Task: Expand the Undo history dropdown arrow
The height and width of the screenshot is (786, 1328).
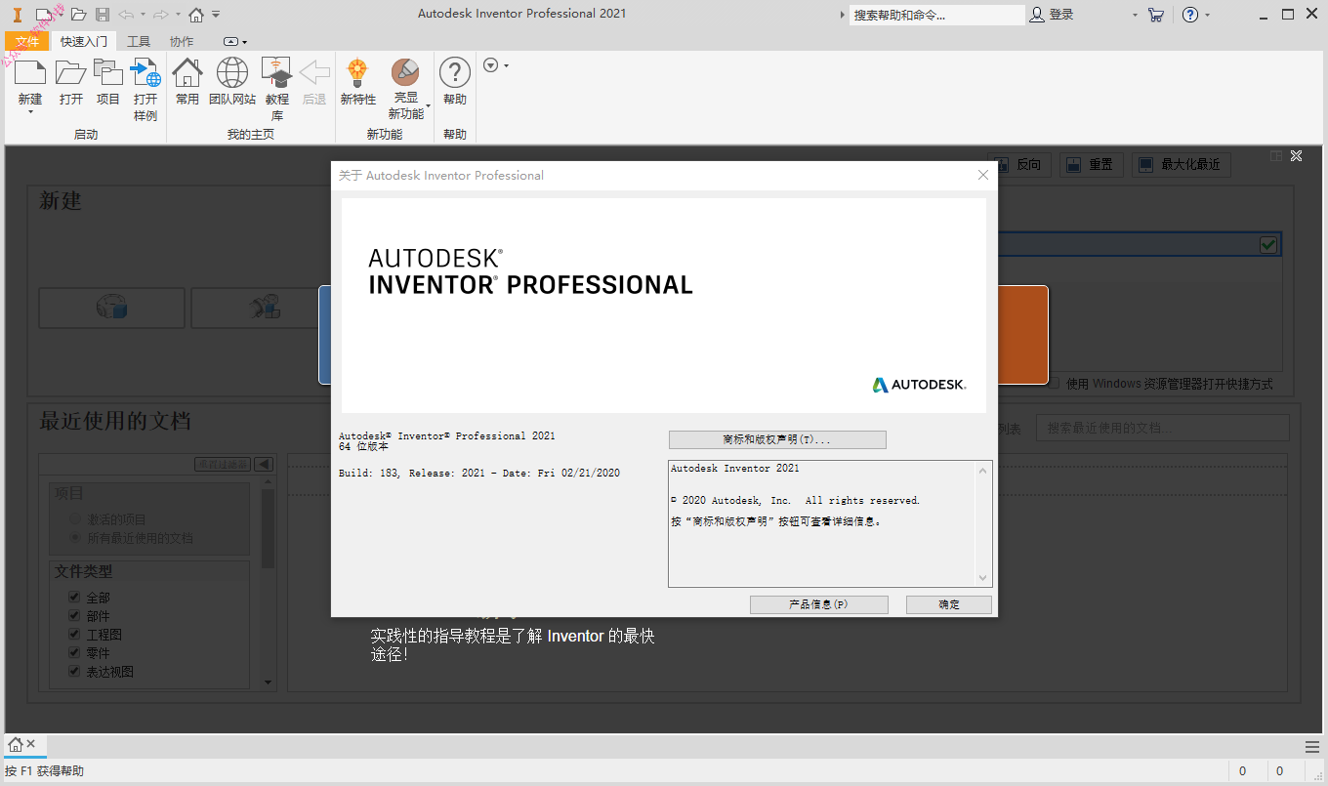Action: coord(143,15)
